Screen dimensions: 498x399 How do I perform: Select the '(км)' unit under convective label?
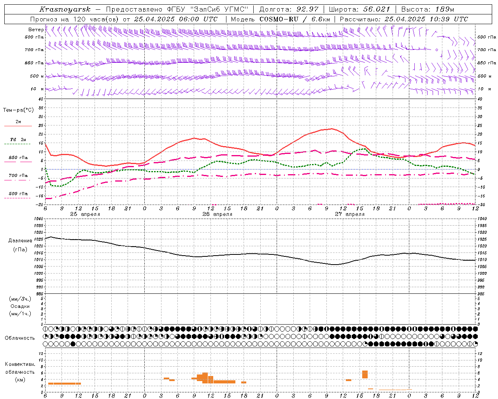20,380
